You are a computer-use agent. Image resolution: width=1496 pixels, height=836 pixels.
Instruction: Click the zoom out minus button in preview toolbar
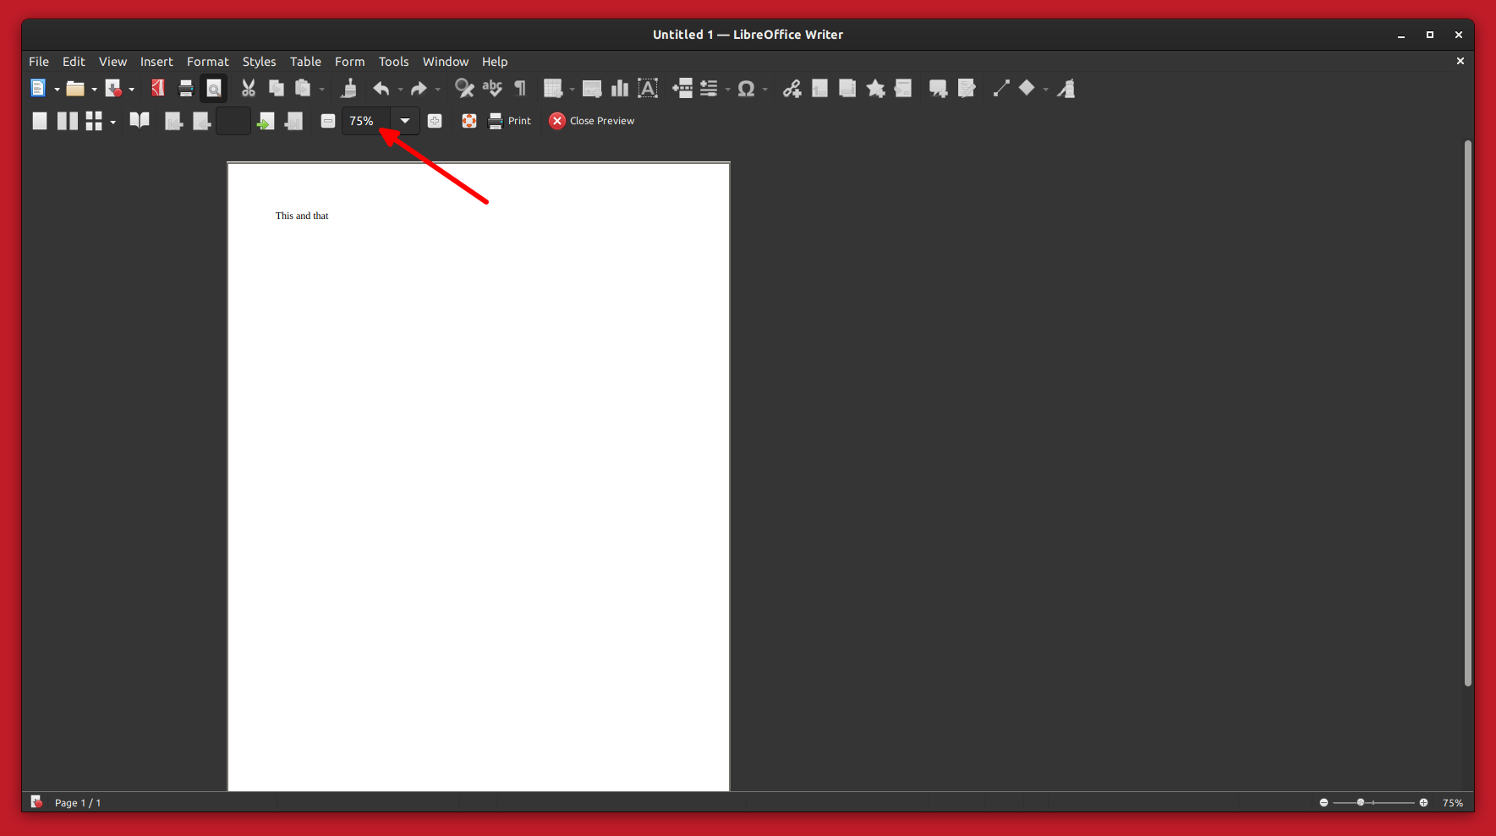tap(328, 121)
